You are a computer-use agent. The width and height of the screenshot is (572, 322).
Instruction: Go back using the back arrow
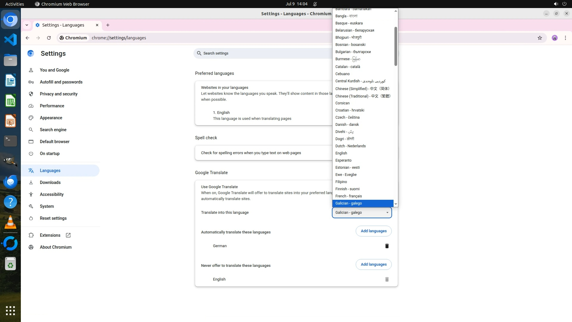coord(27,38)
